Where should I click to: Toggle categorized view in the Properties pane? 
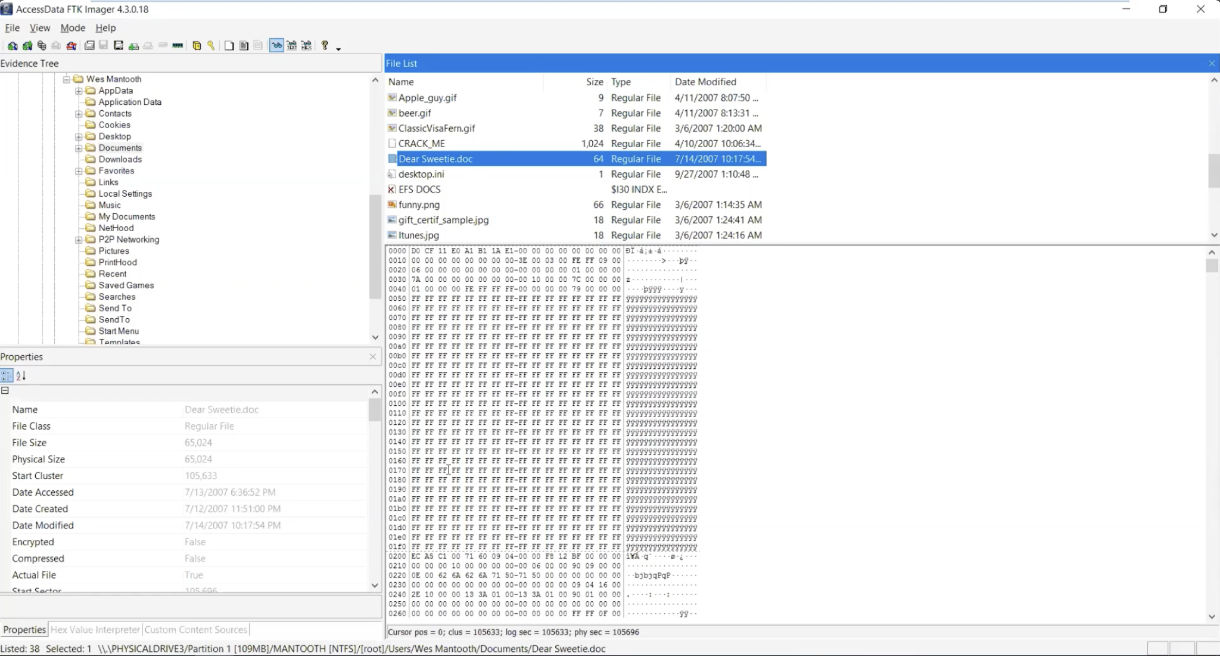click(x=7, y=375)
